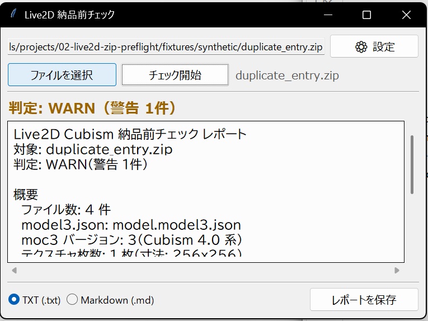428x321 pixels.
Task: Click the zip file path input field
Action: (166, 46)
